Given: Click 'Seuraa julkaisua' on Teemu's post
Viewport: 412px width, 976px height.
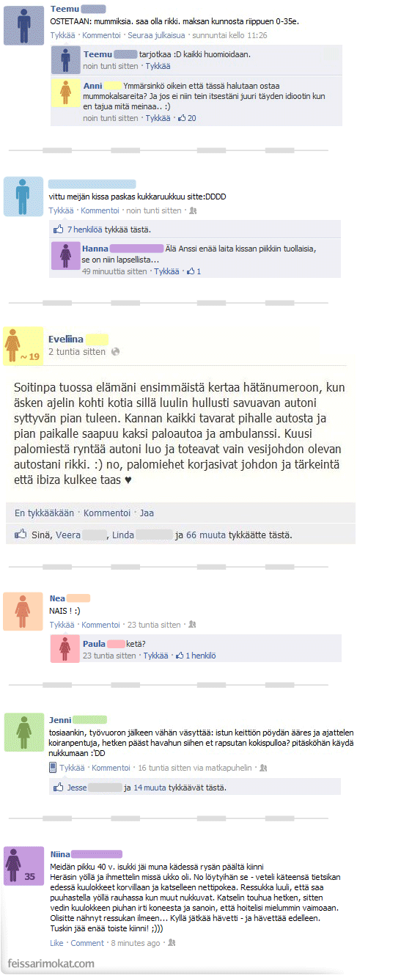Looking at the screenshot, I should [157, 35].
